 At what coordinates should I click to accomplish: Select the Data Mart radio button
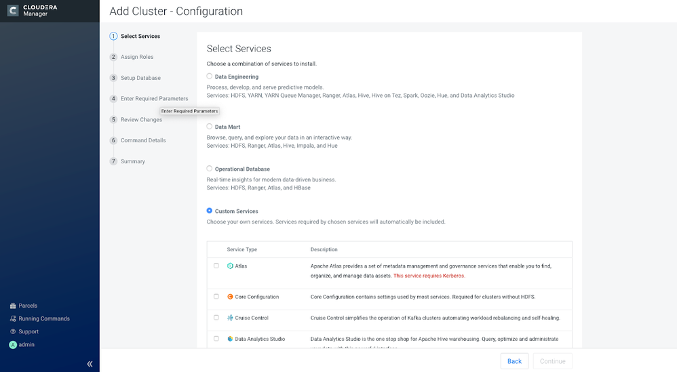coord(210,126)
